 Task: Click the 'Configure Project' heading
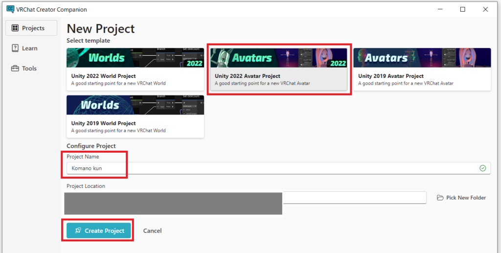pyautogui.click(x=91, y=146)
